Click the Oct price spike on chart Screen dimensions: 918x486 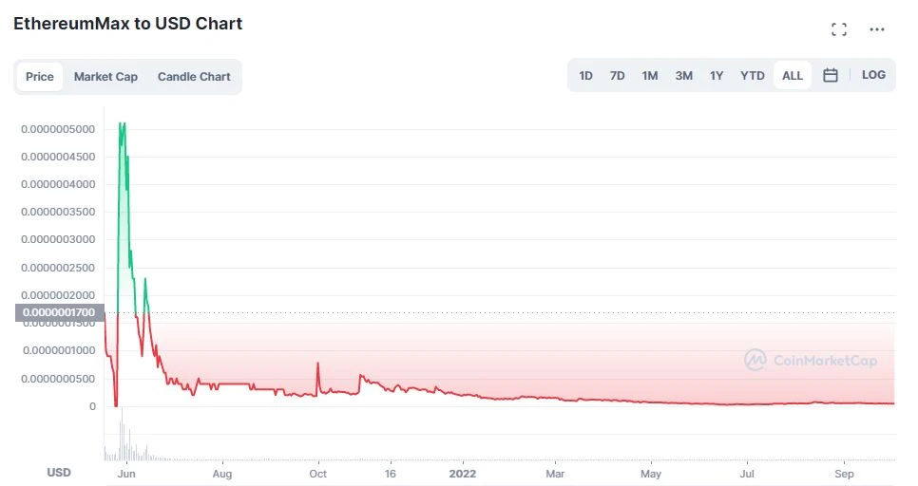click(317, 364)
